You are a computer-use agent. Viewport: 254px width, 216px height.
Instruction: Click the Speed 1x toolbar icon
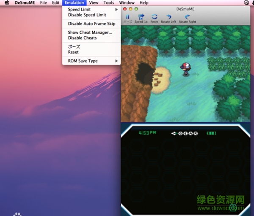tap(141, 17)
